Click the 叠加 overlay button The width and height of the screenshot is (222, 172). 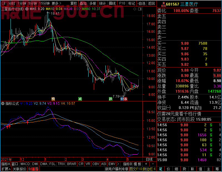[x=83, y=3]
